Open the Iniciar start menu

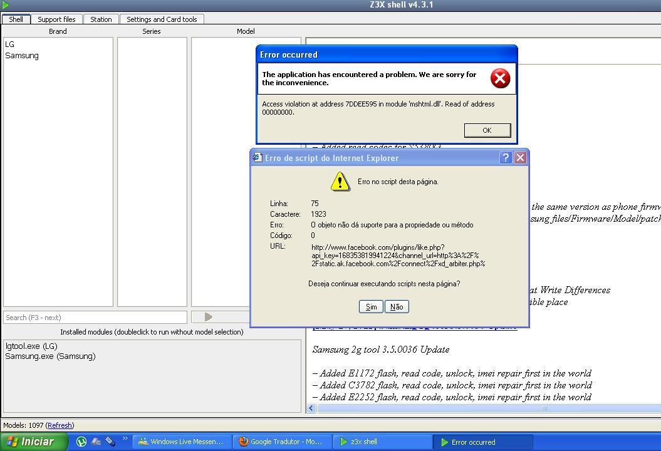click(33, 442)
